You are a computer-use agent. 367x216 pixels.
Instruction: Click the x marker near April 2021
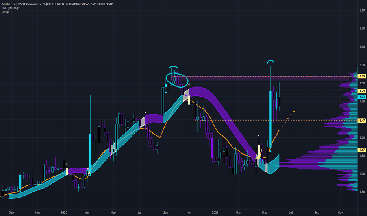coord(259,135)
